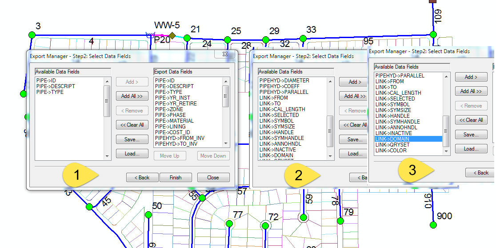This screenshot has height=248, width=496.
Task: Select LINK->SYMHANDLE in dialog 2
Action: (x=281, y=138)
